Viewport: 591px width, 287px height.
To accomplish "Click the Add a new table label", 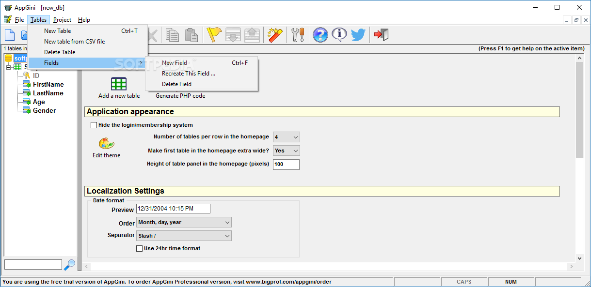I will click(119, 96).
